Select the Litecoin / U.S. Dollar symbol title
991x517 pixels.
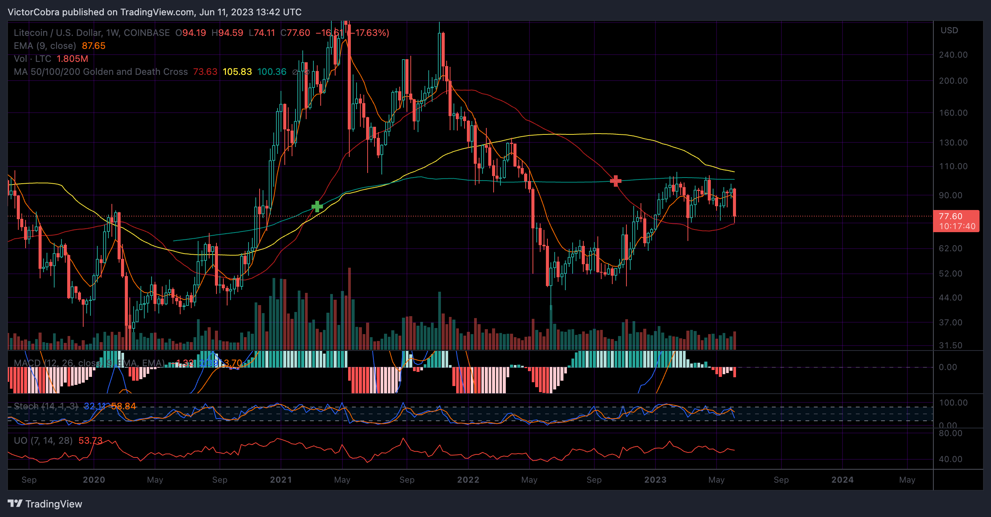pyautogui.click(x=92, y=33)
